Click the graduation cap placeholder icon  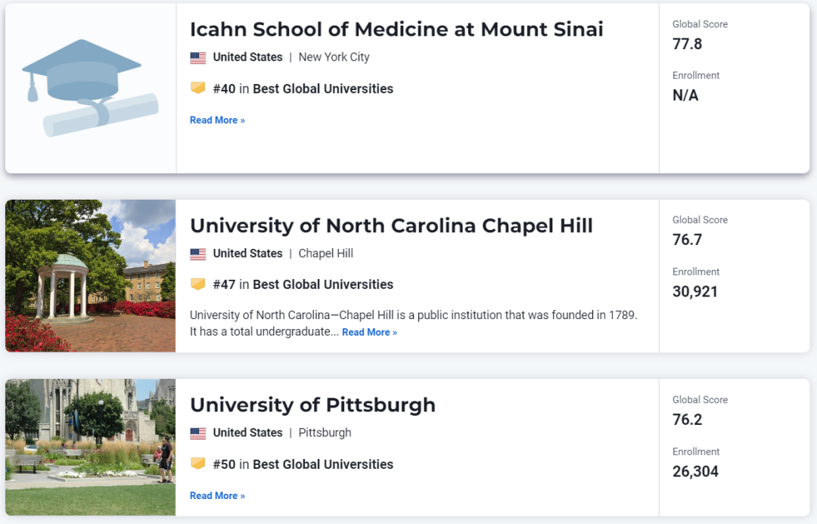pos(90,88)
